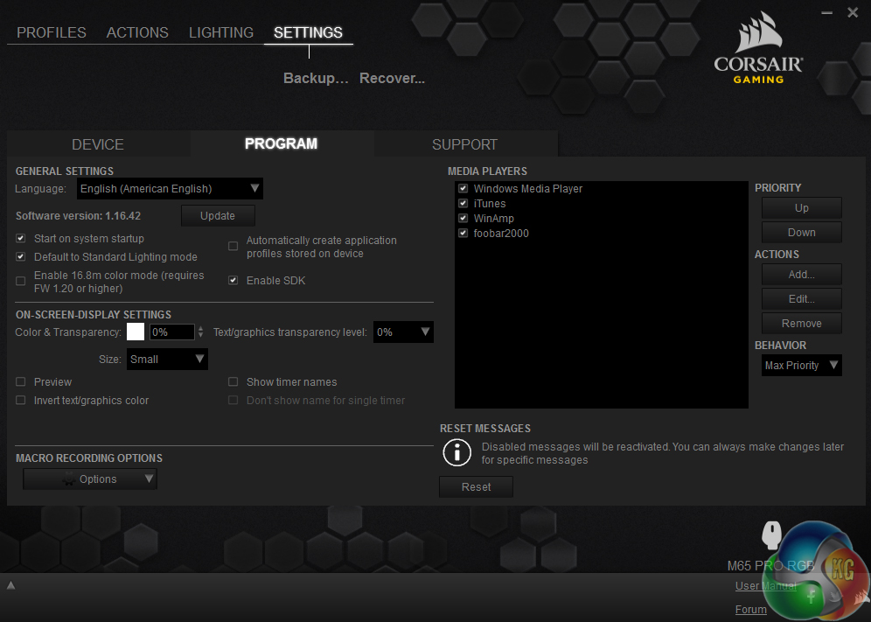Click Add... media player action
The width and height of the screenshot is (871, 622).
(x=802, y=274)
